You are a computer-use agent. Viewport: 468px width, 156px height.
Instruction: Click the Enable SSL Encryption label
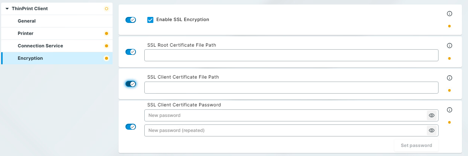tap(183, 20)
